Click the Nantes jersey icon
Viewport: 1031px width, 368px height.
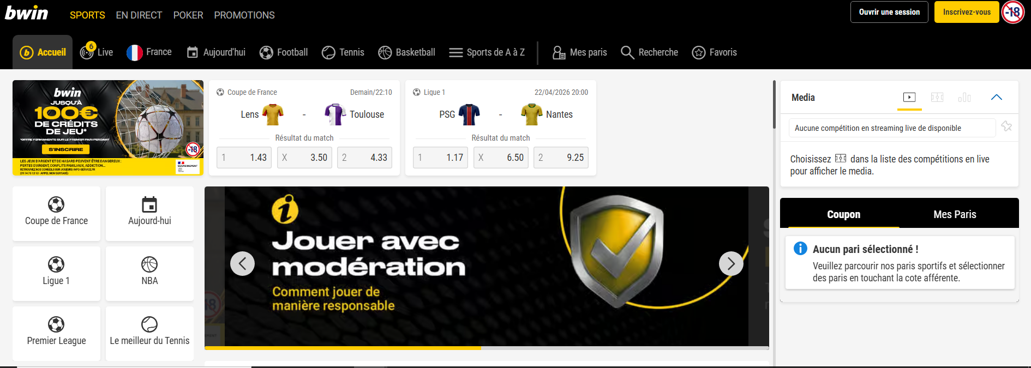[531, 114]
